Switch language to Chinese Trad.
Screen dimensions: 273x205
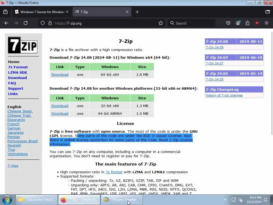point(19,115)
